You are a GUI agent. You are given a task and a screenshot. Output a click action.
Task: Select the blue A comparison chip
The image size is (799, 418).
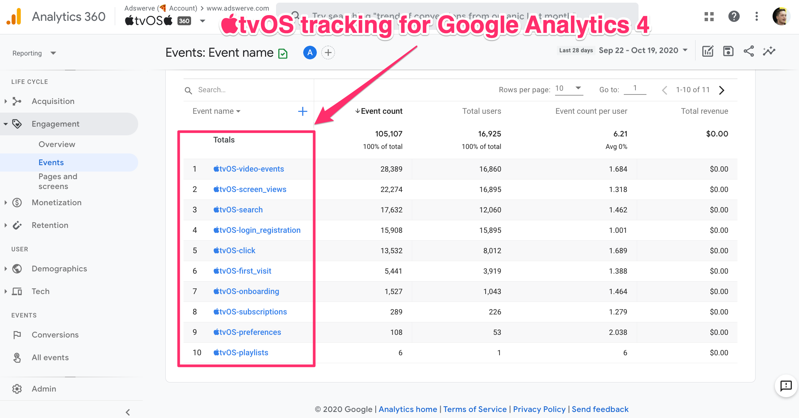pos(310,53)
